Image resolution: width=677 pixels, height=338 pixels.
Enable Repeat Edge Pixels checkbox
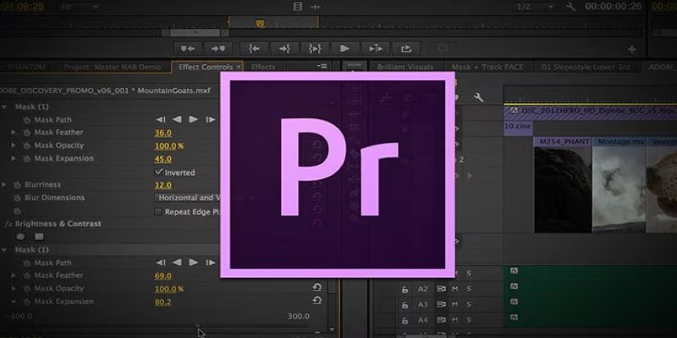pos(158,212)
